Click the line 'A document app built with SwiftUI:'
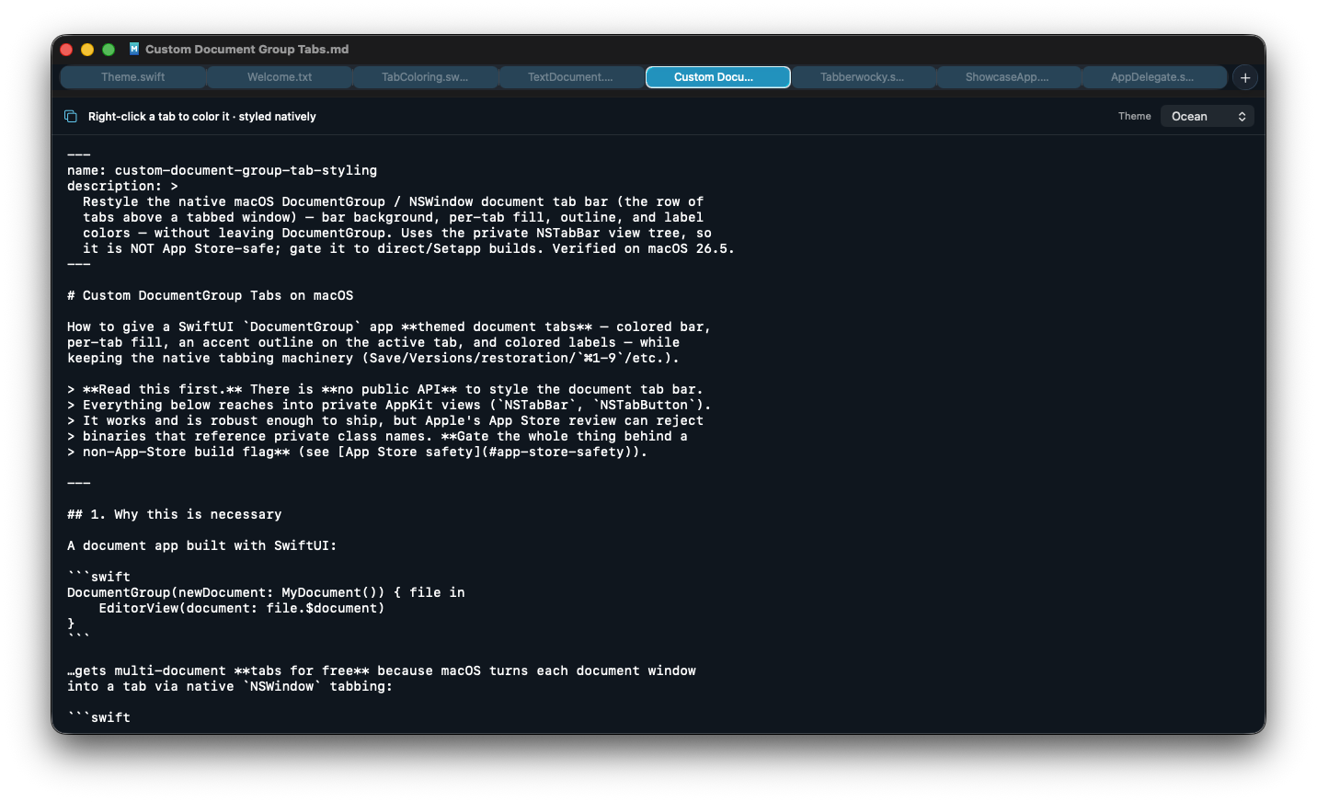Viewport: 1317px width, 802px height. pos(202,545)
